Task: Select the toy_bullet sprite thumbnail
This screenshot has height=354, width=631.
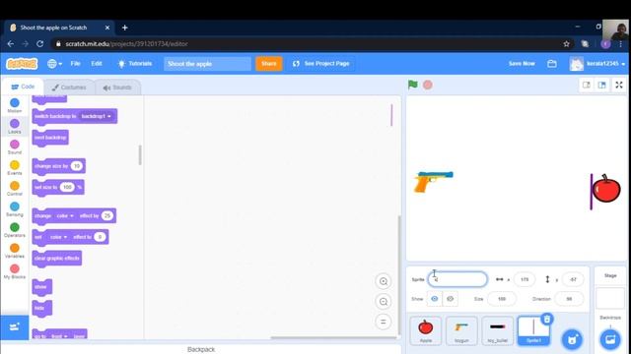Action: (x=497, y=330)
